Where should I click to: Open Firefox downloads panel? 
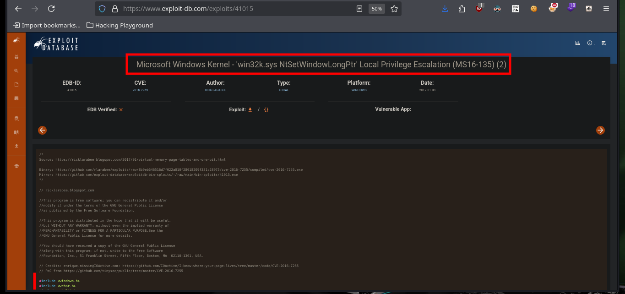(445, 9)
